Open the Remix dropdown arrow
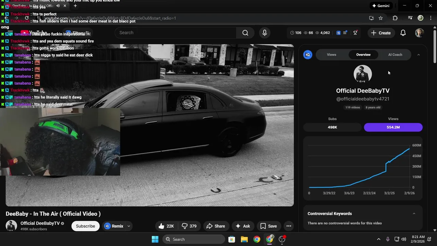Viewport: 437px width, 246px height. (129, 226)
